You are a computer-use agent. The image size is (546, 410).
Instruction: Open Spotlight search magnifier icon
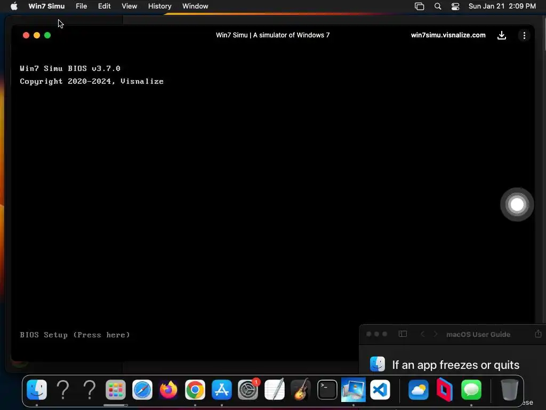point(438,6)
